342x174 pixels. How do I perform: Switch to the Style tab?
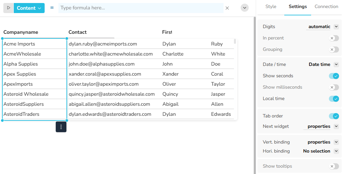tap(271, 7)
